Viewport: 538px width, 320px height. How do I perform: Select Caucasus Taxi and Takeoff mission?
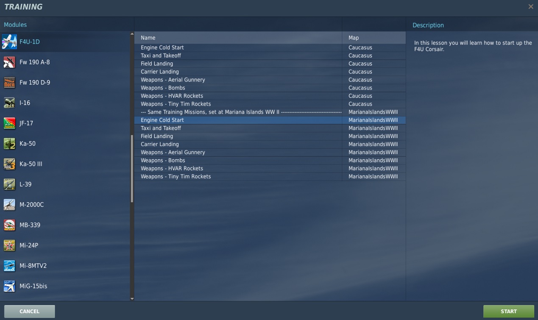coord(161,56)
